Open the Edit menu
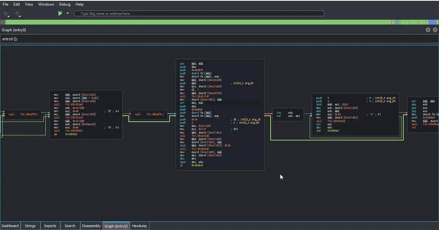Screen dimensions: 439x230 click(x=17, y=4)
